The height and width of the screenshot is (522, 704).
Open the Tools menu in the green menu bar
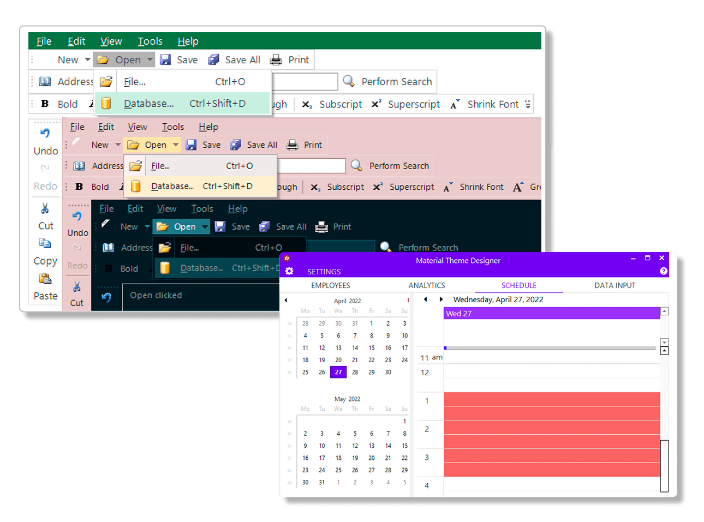(x=150, y=41)
